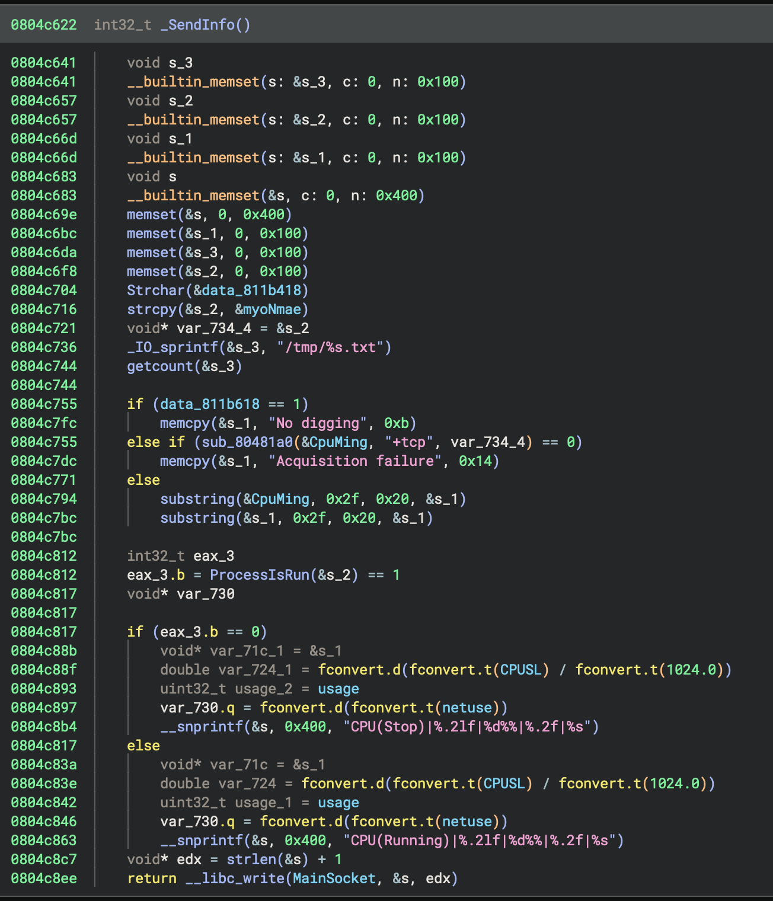Open the sub_80481a0 subroutine
Image resolution: width=773 pixels, height=901 pixels.
[x=248, y=442]
